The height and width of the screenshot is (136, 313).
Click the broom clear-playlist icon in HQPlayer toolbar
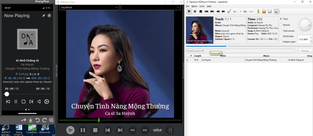tap(258, 11)
